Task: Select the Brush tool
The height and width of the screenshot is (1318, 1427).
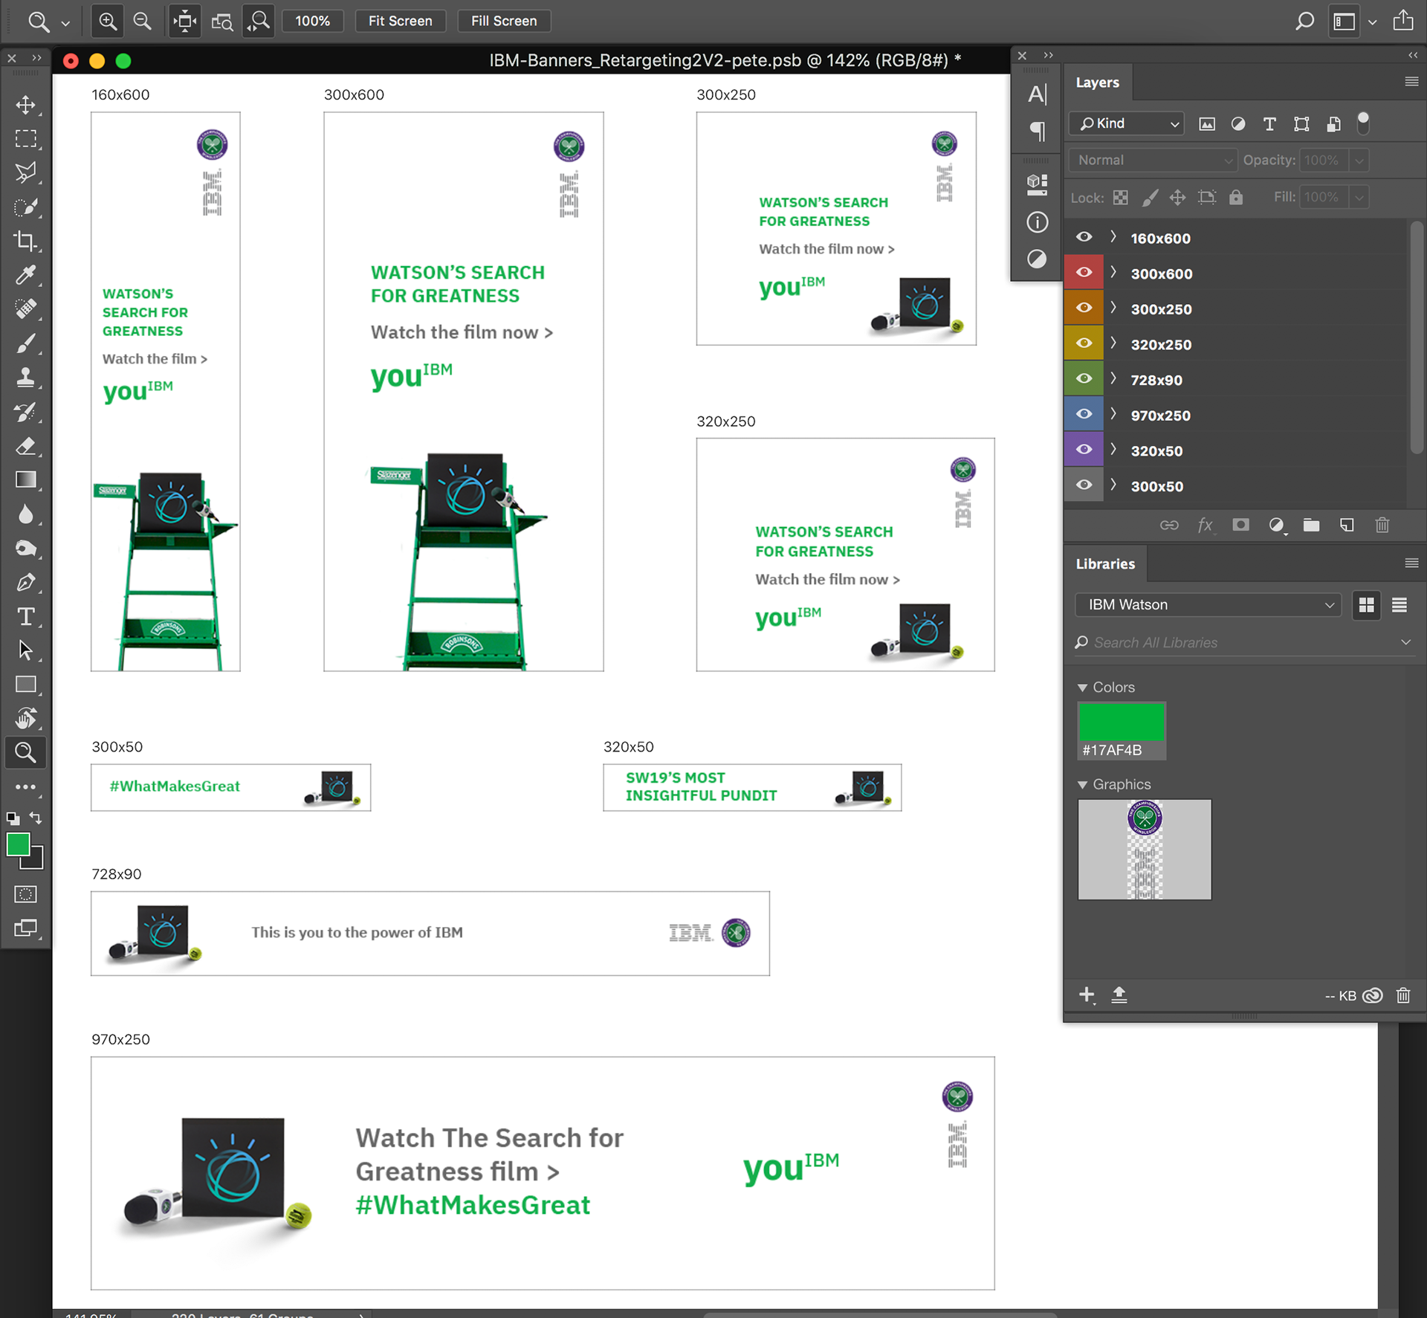Action: coord(26,343)
